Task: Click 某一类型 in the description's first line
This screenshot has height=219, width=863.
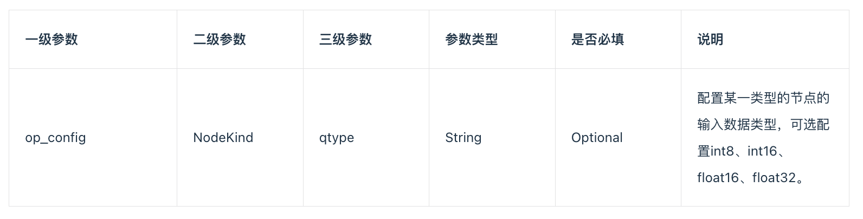Action: pos(750,98)
